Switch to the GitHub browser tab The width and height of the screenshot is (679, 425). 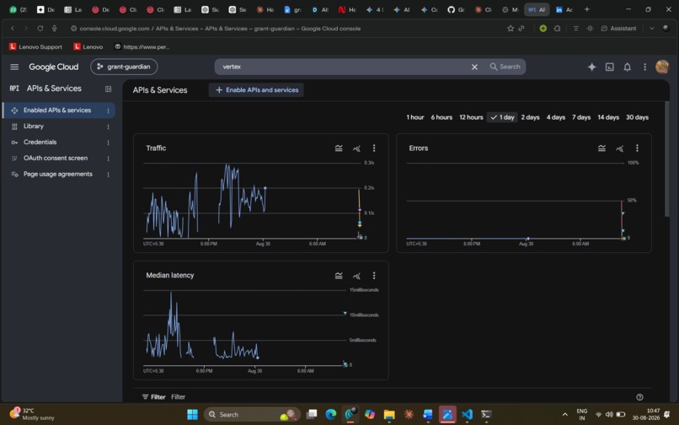pos(456,9)
